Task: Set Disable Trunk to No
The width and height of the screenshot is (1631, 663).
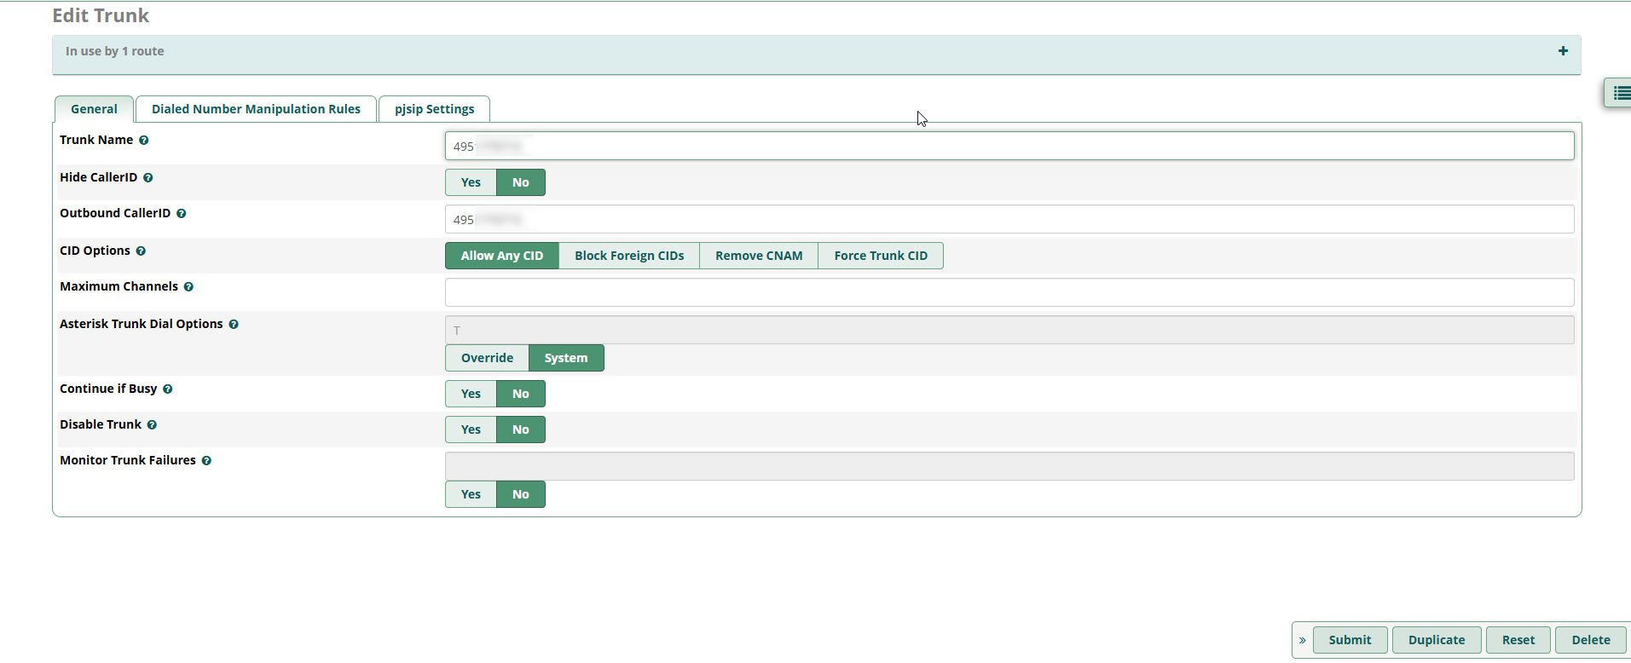Action: [521, 430]
